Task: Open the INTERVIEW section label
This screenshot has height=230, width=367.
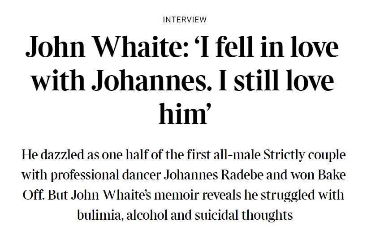Action: [185, 20]
